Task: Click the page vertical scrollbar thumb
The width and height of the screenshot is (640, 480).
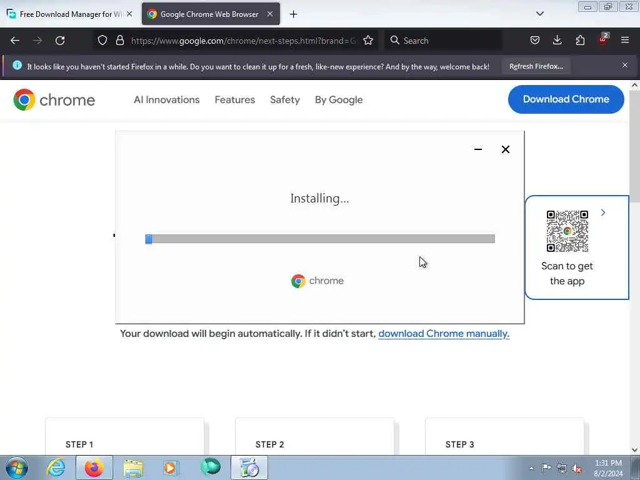Action: (634, 147)
